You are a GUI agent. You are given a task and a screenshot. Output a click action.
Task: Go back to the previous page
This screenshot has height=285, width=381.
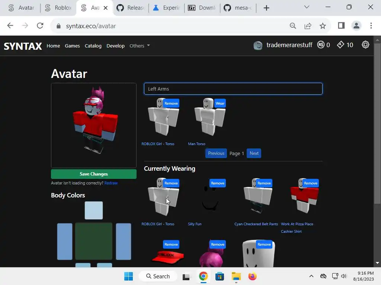pos(10,26)
